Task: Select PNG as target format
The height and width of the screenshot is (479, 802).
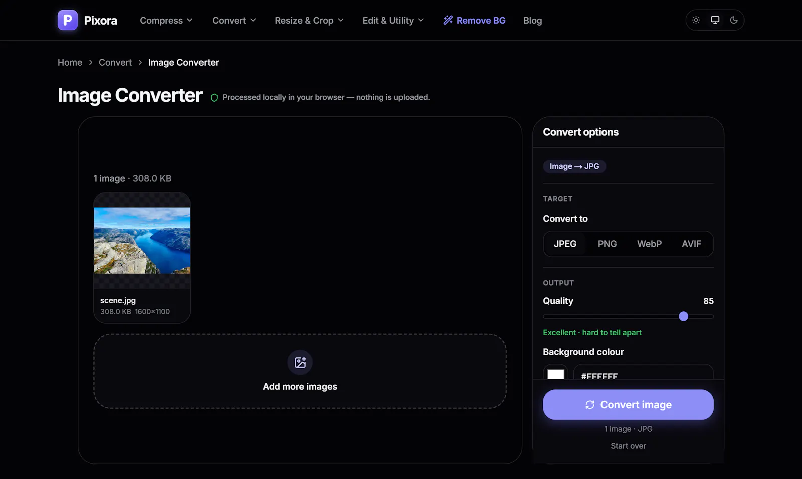Action: pos(607,244)
